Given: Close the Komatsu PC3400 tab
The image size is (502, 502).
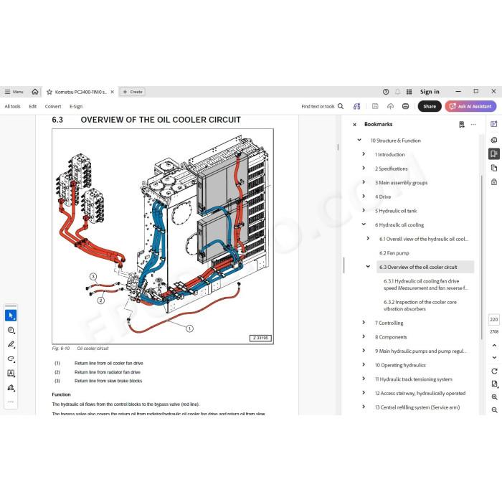Looking at the screenshot, I should [x=113, y=92].
